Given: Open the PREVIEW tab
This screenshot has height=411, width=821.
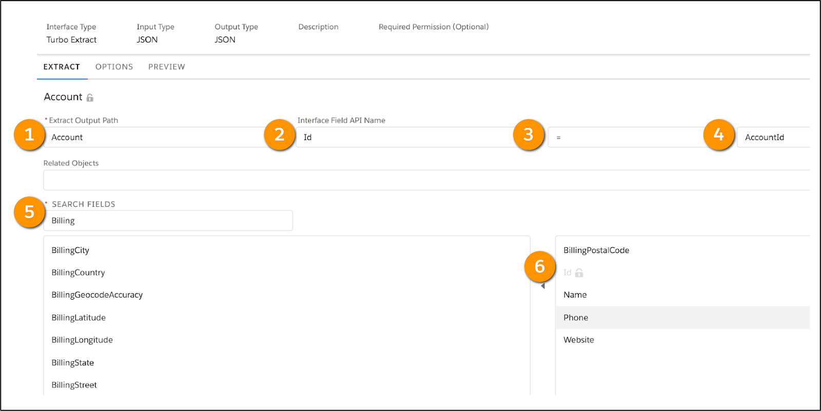Looking at the screenshot, I should click(167, 67).
